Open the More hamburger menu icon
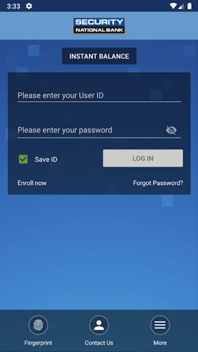The image size is (198, 352). (x=160, y=325)
